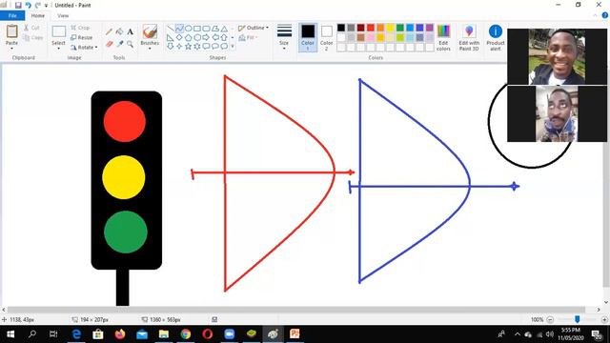Choose the Five-point star shape
This screenshot has width=610, height=343.
coord(189,47)
